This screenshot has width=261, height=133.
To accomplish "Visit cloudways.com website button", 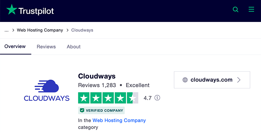I will (x=212, y=80).
